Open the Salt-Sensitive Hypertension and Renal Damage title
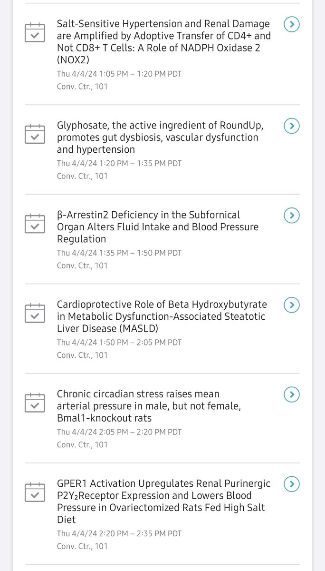Image resolution: width=325 pixels, height=571 pixels. coord(164,42)
